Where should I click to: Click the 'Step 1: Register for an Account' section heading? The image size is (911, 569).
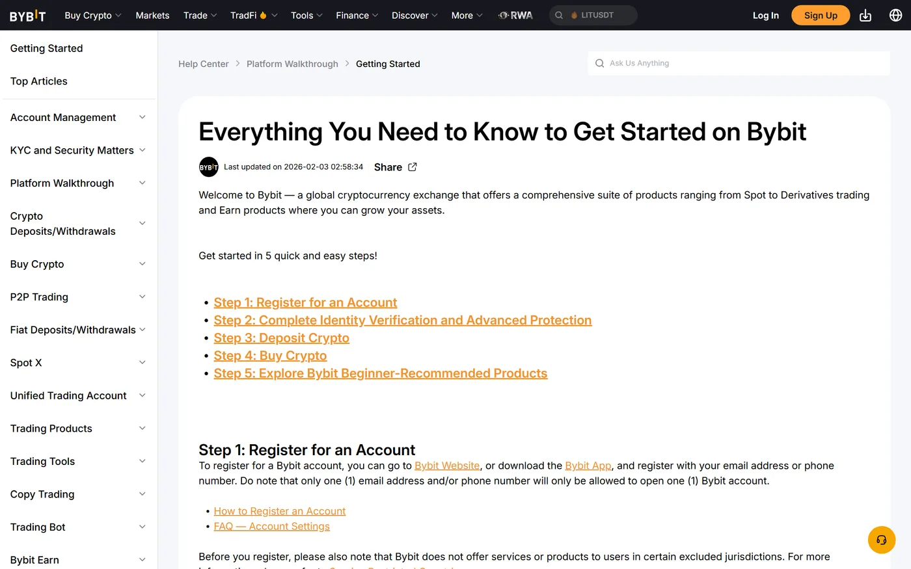point(307,450)
